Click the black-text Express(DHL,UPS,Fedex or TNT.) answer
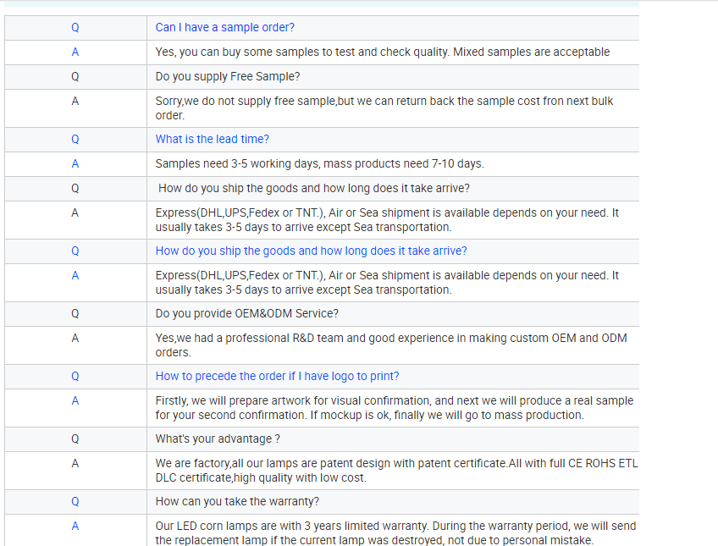The height and width of the screenshot is (546, 718). point(387,220)
